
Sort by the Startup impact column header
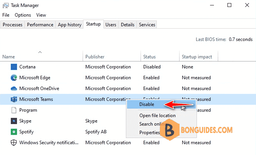(x=197, y=57)
